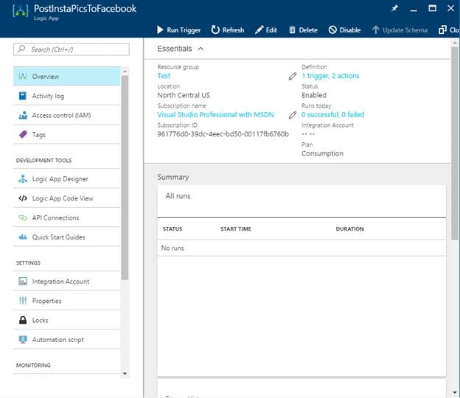Open API Connections in sidebar
Viewport: 460px width, 398px height.
tap(67, 217)
